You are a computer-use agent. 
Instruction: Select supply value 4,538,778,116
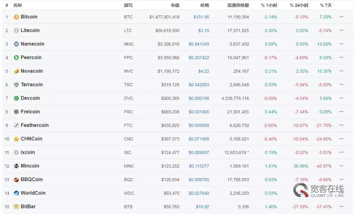tap(235, 99)
